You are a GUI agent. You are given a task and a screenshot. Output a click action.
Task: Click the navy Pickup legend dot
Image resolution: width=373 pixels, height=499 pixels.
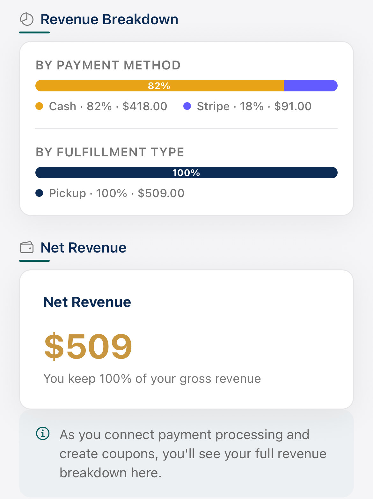(x=39, y=193)
